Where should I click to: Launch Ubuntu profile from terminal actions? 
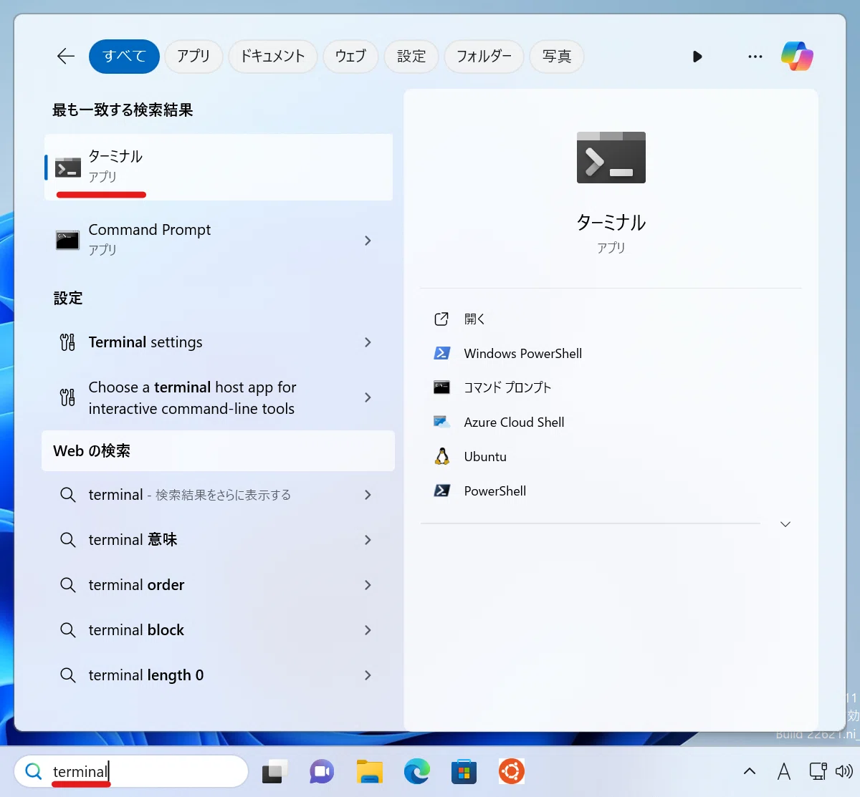coord(485,457)
